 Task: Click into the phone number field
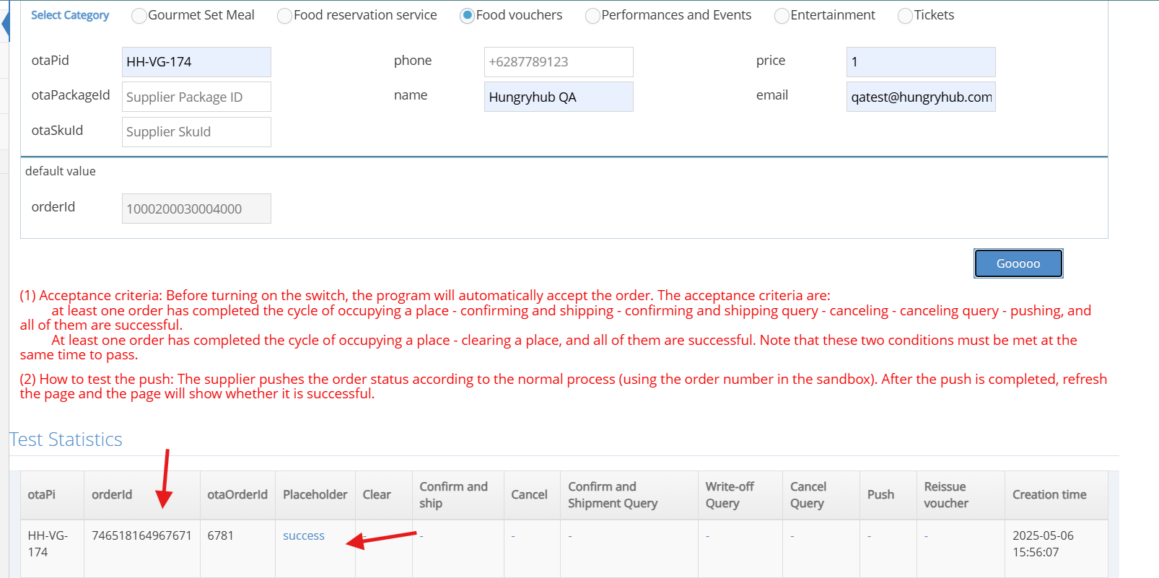tap(559, 62)
